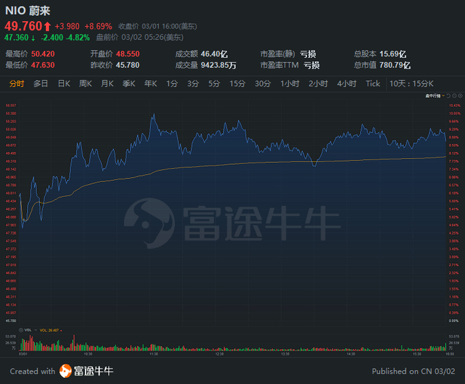The height and width of the screenshot is (384, 465).
Task: Click the VOL: 26.407 value label
Action: (49, 330)
